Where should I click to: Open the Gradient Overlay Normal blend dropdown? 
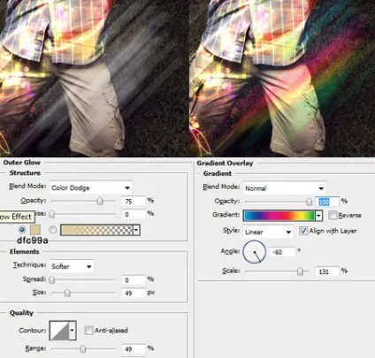pos(284,188)
